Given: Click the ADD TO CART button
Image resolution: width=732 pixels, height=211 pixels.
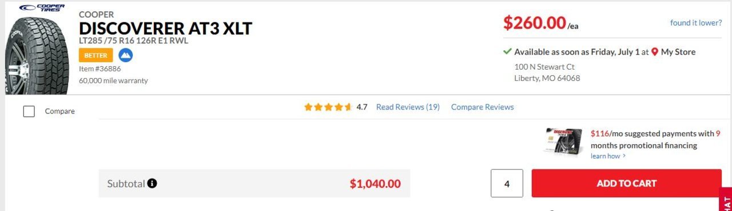Looking at the screenshot, I should 627,184.
